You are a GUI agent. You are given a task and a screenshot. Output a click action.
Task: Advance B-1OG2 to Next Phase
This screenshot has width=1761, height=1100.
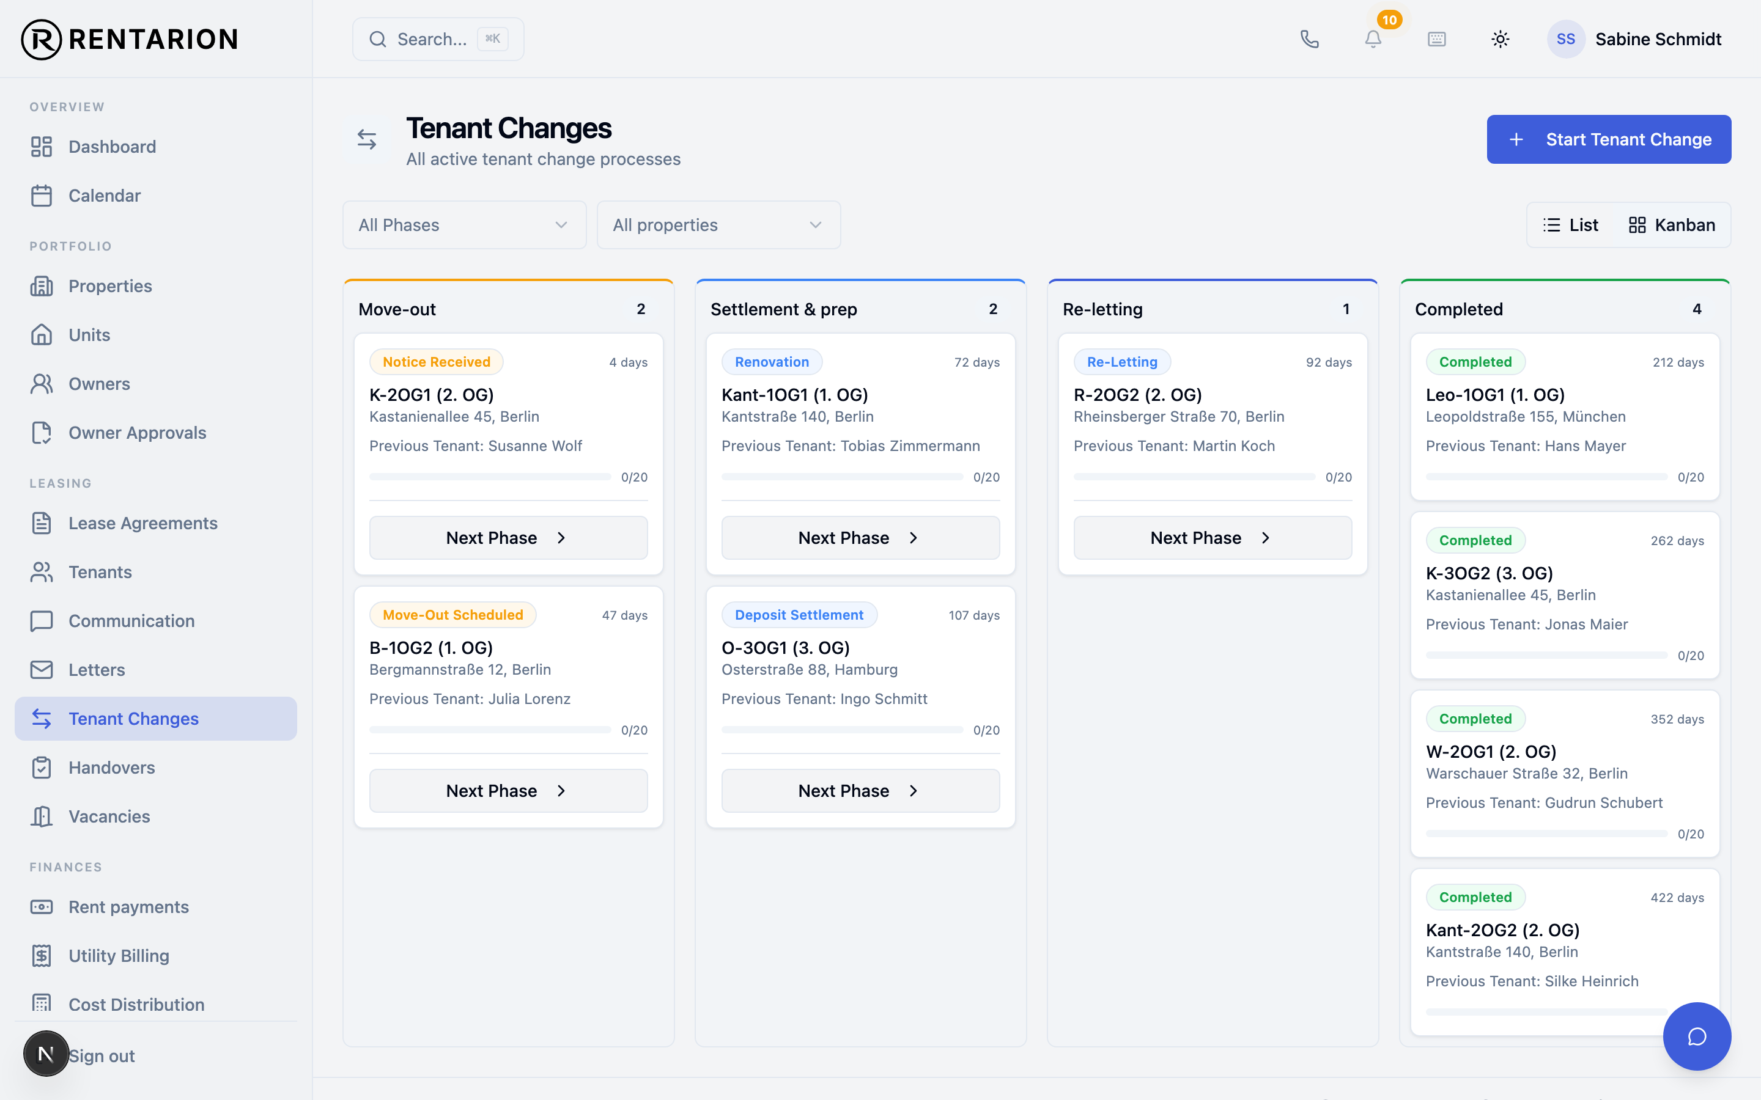[x=508, y=791]
